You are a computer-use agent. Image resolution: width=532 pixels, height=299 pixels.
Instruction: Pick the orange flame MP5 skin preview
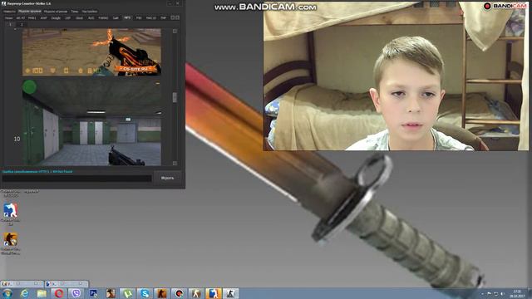coord(91,51)
